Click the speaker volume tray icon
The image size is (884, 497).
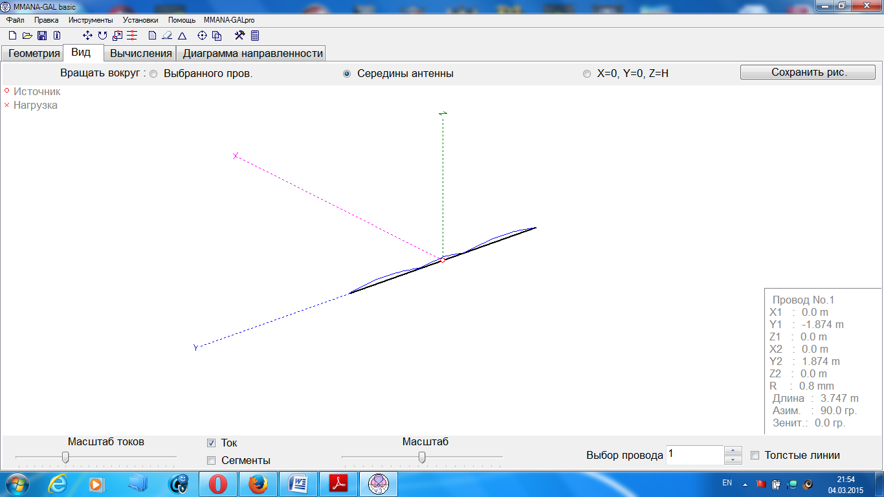pyautogui.click(x=808, y=483)
